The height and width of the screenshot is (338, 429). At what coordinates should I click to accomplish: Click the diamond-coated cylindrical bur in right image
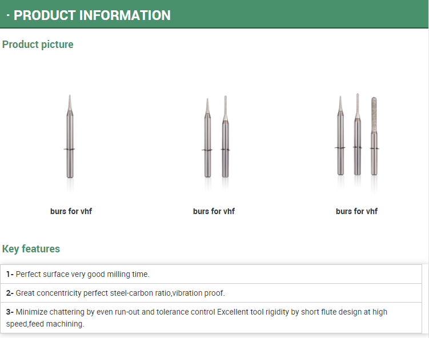coord(374,136)
